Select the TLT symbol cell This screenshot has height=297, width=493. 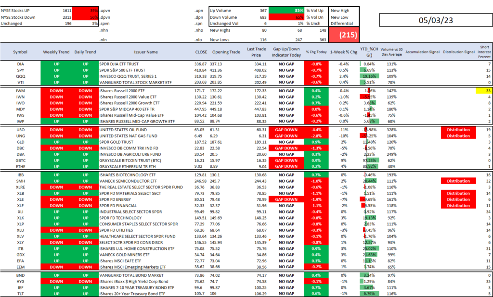click(20, 294)
